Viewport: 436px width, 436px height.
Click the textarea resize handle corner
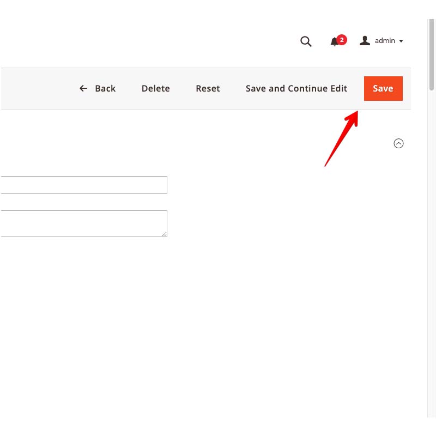tap(165, 234)
